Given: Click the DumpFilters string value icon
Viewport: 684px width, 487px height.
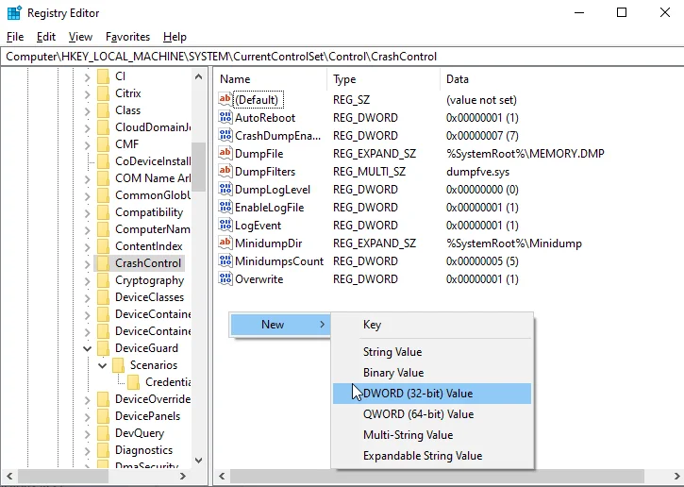Looking at the screenshot, I should 225,171.
